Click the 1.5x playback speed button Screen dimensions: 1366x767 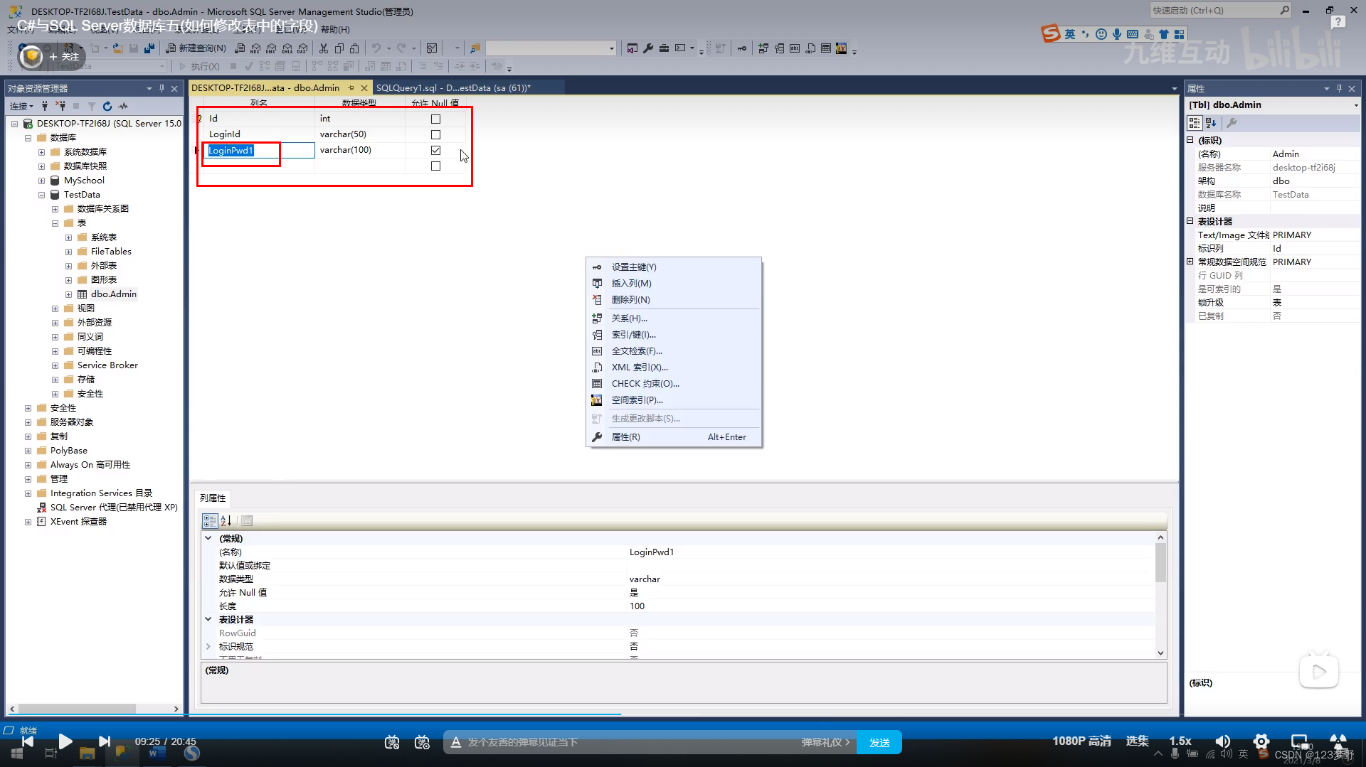click(x=1180, y=741)
